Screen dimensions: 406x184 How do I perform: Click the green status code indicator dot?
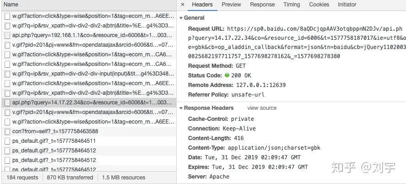pyautogui.click(x=227, y=76)
